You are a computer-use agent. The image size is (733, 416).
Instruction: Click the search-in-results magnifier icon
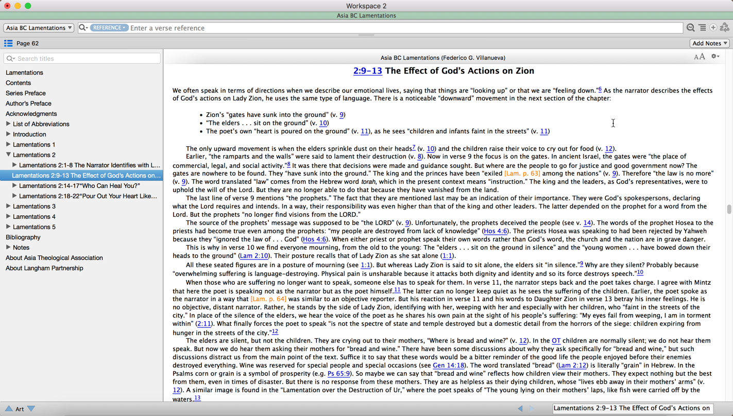pos(691,28)
